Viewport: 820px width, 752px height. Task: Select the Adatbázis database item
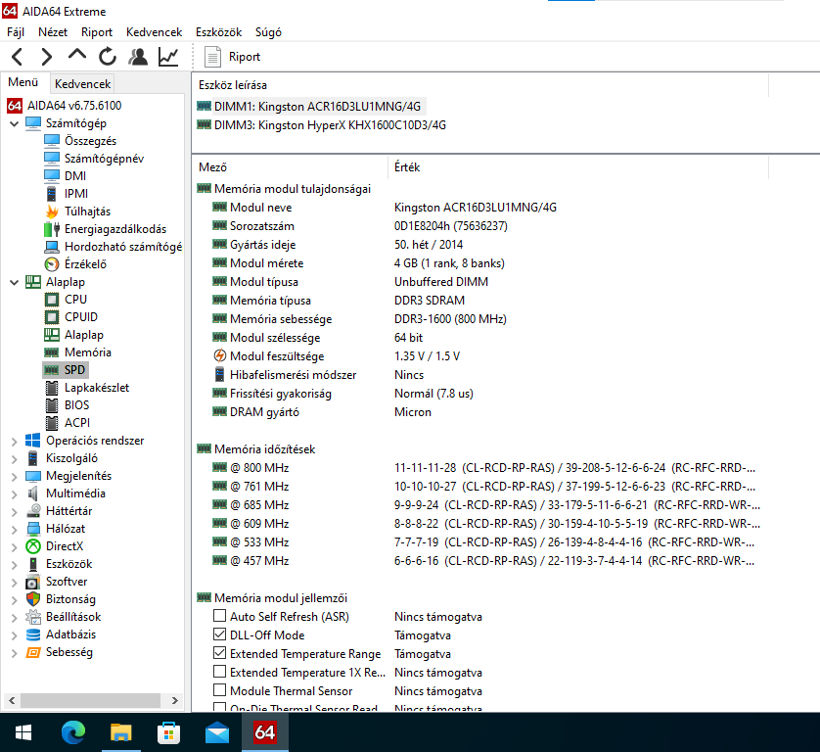pos(70,634)
